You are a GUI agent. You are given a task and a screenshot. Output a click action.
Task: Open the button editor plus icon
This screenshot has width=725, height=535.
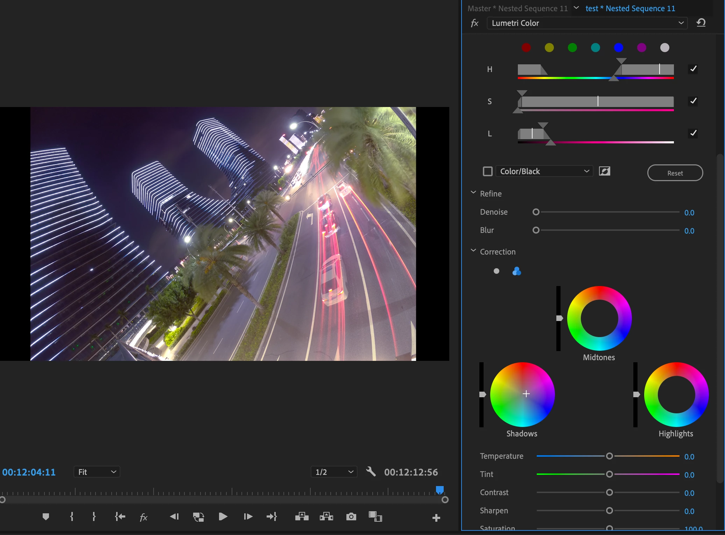pos(436,518)
